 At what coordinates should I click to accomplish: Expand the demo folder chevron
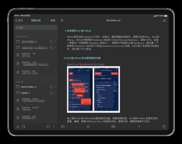pos(55,87)
